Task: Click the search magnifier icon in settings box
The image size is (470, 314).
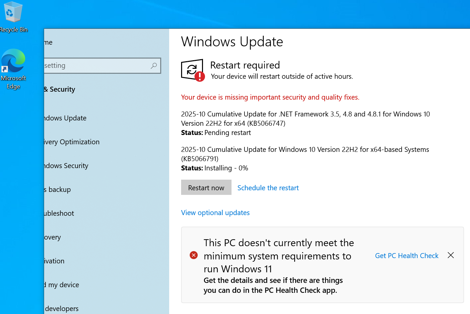Action: tap(154, 66)
